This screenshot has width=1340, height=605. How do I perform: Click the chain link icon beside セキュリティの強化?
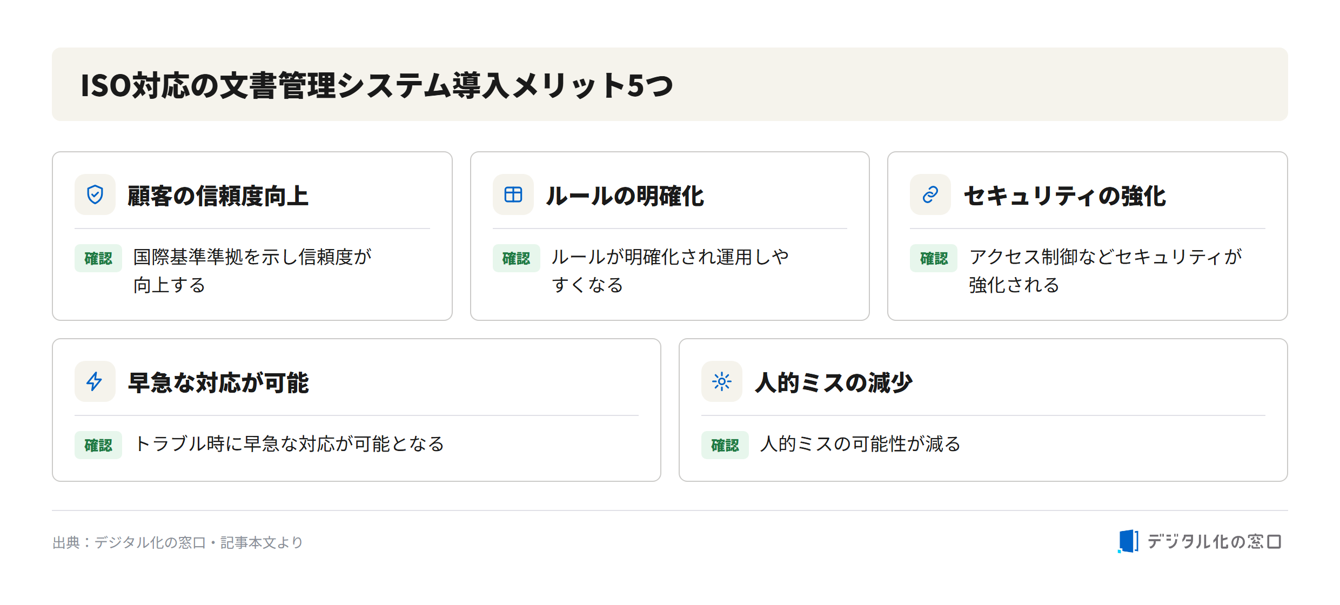pyautogui.click(x=930, y=194)
